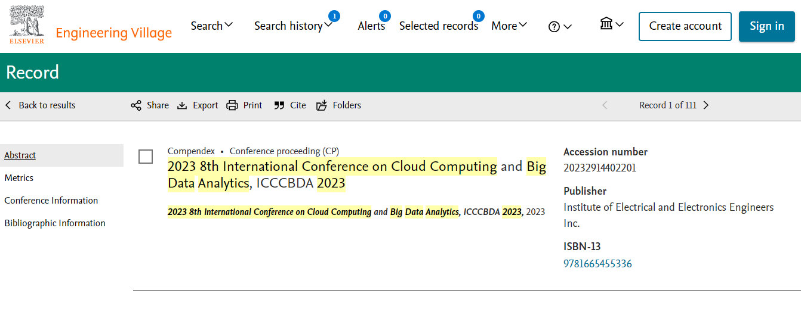Image resolution: width=801 pixels, height=309 pixels.
Task: Open ISBN link 9781665455336
Action: tap(597, 264)
